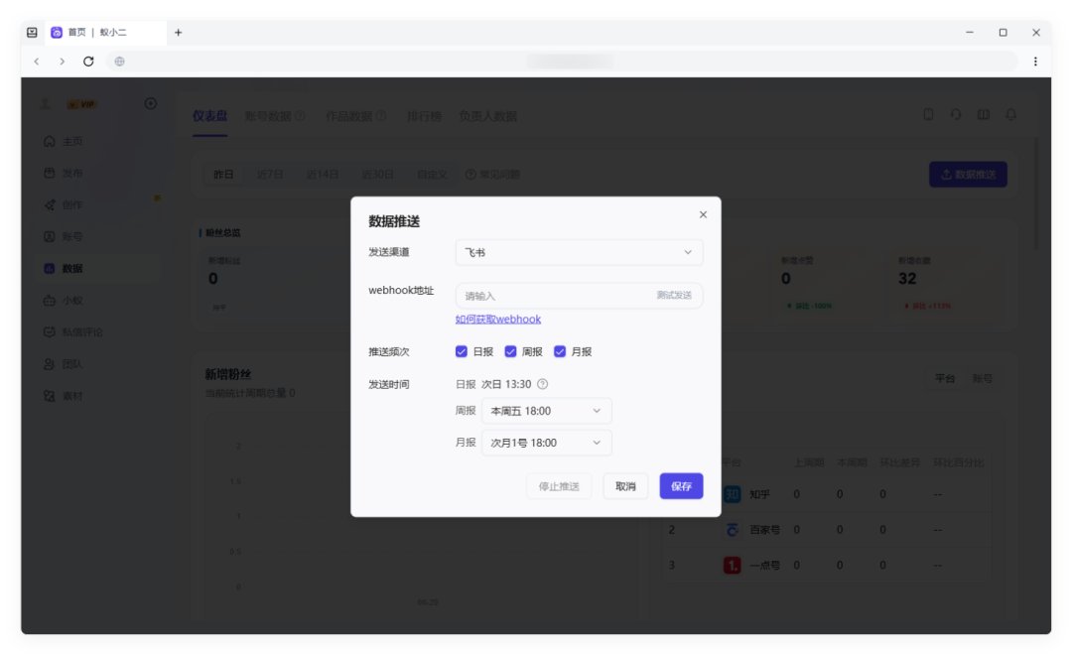The image size is (1072, 655).
Task: Reload the page with the refresh icon
Action: [88, 62]
